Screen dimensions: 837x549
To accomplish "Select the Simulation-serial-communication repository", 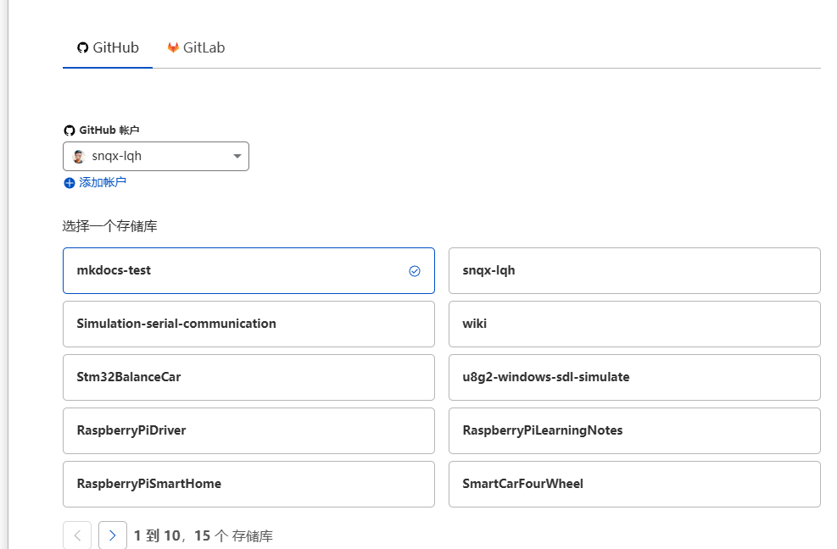I will (x=248, y=324).
